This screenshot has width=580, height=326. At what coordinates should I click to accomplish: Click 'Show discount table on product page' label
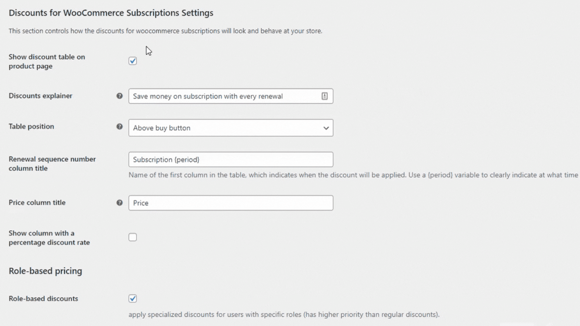pyautogui.click(x=47, y=61)
